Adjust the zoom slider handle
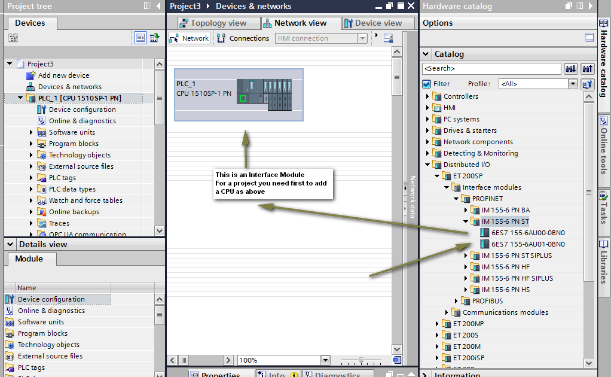Image resolution: width=611 pixels, height=377 pixels. [x=361, y=360]
